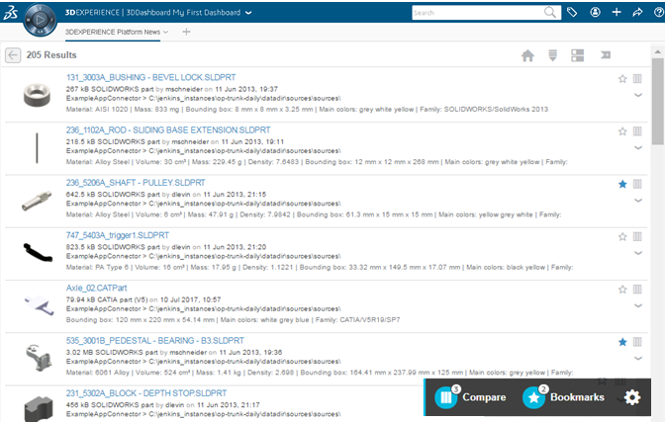Click the rod thumbnail image
Screen dimensions: 665x422
coord(37,148)
